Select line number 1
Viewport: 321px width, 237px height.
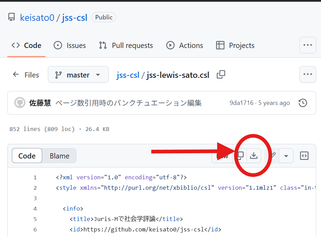pos(35,177)
